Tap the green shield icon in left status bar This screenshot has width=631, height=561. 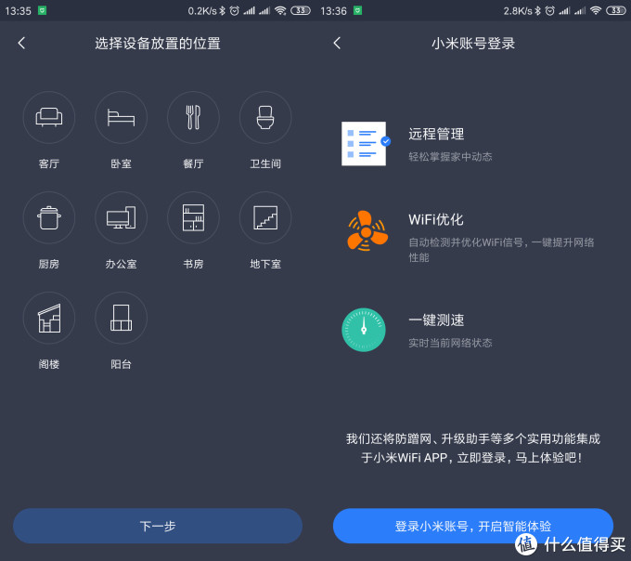coord(43,10)
